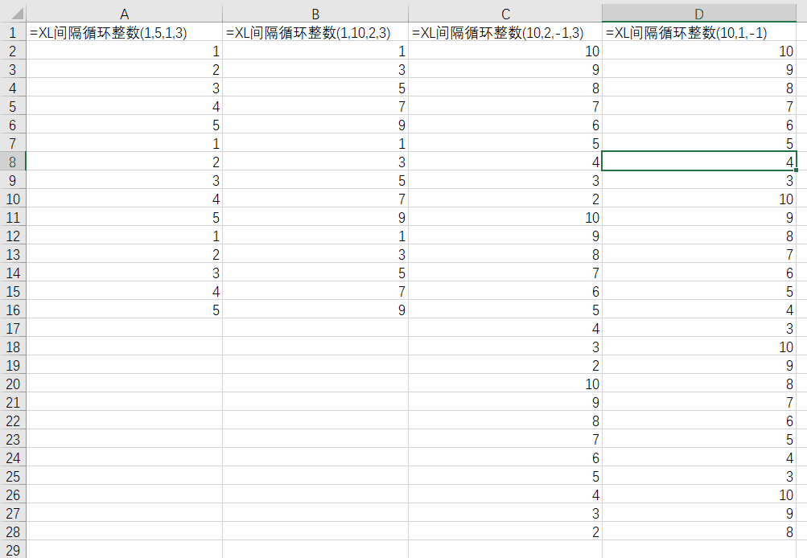Select cell D23 containing 5
This screenshot has height=558, width=807.
[x=699, y=439]
